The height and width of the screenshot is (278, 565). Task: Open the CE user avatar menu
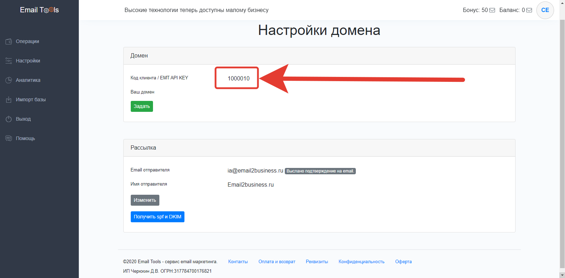click(545, 10)
